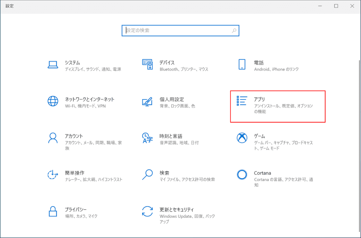
Task: Click the 電話 phone icon
Action: tap(242, 64)
